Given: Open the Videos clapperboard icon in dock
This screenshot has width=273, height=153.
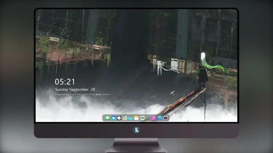Looking at the screenshot, I should [130, 118].
